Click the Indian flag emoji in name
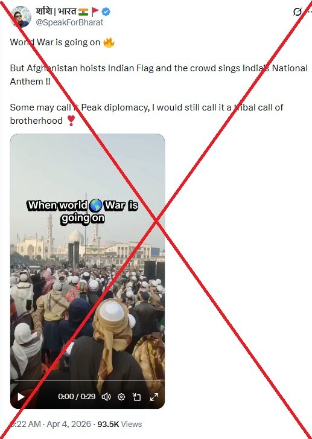 tap(83, 11)
